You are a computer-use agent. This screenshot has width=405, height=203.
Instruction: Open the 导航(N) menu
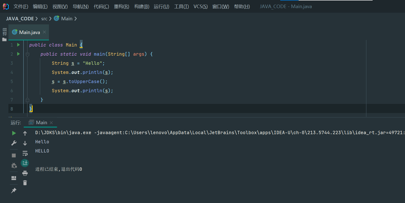click(81, 7)
